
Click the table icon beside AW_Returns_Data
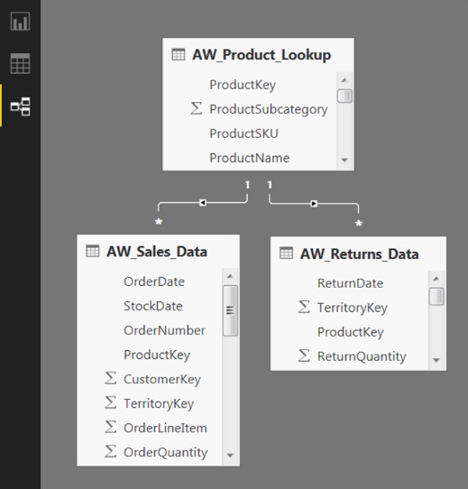(x=286, y=254)
